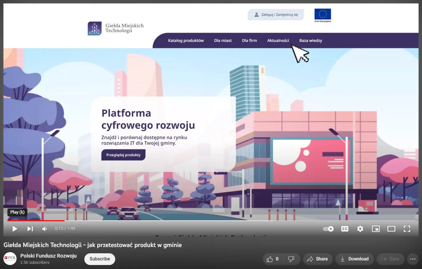Turn on closed captions

coord(345,229)
